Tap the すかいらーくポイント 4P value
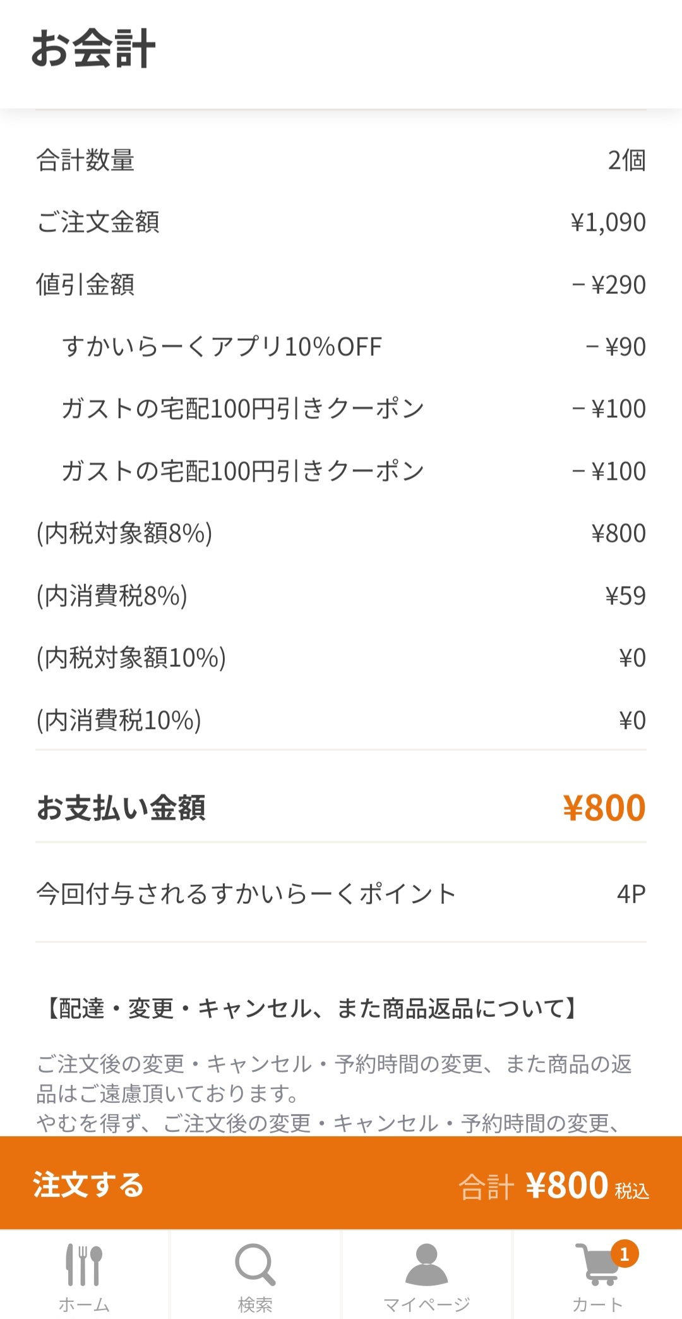Screen dimensions: 682x1319 coord(631,894)
